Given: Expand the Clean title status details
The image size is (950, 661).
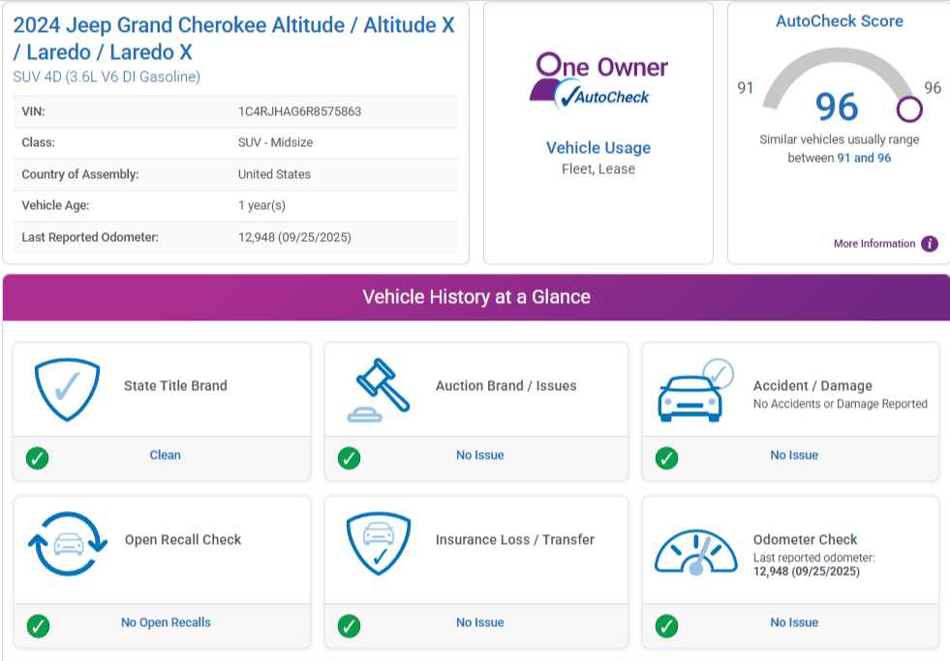Looking at the screenshot, I should [x=165, y=455].
